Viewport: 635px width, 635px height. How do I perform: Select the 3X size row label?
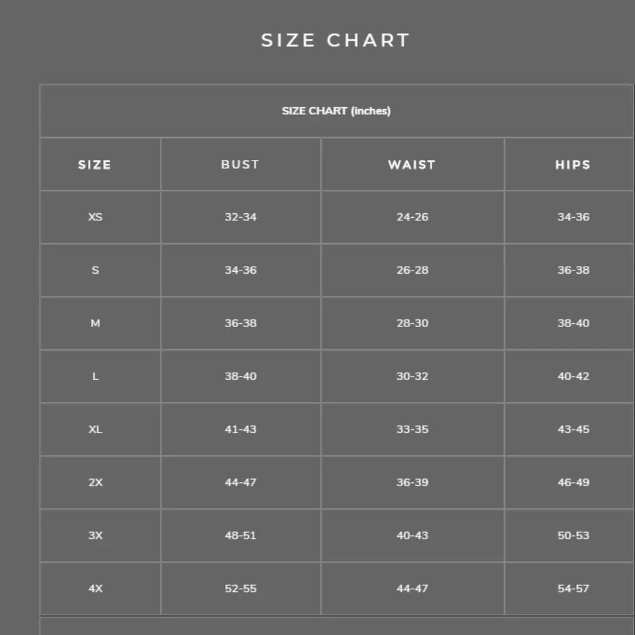(95, 535)
